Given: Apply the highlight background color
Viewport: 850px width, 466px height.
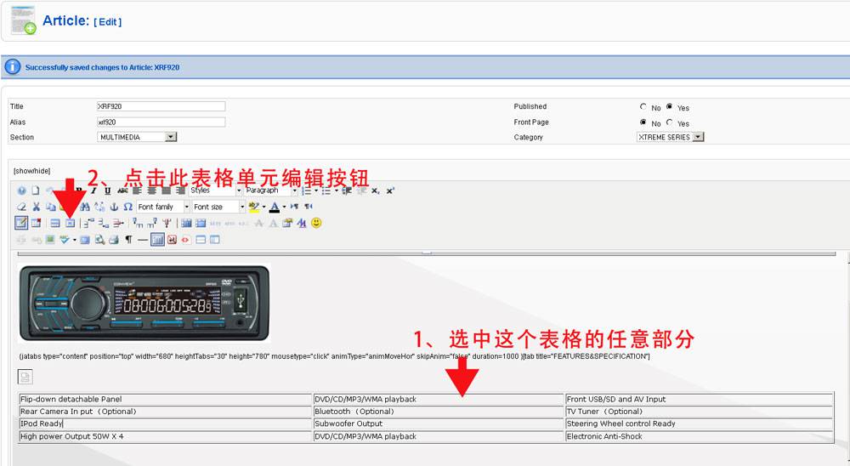Looking at the screenshot, I should click(253, 207).
